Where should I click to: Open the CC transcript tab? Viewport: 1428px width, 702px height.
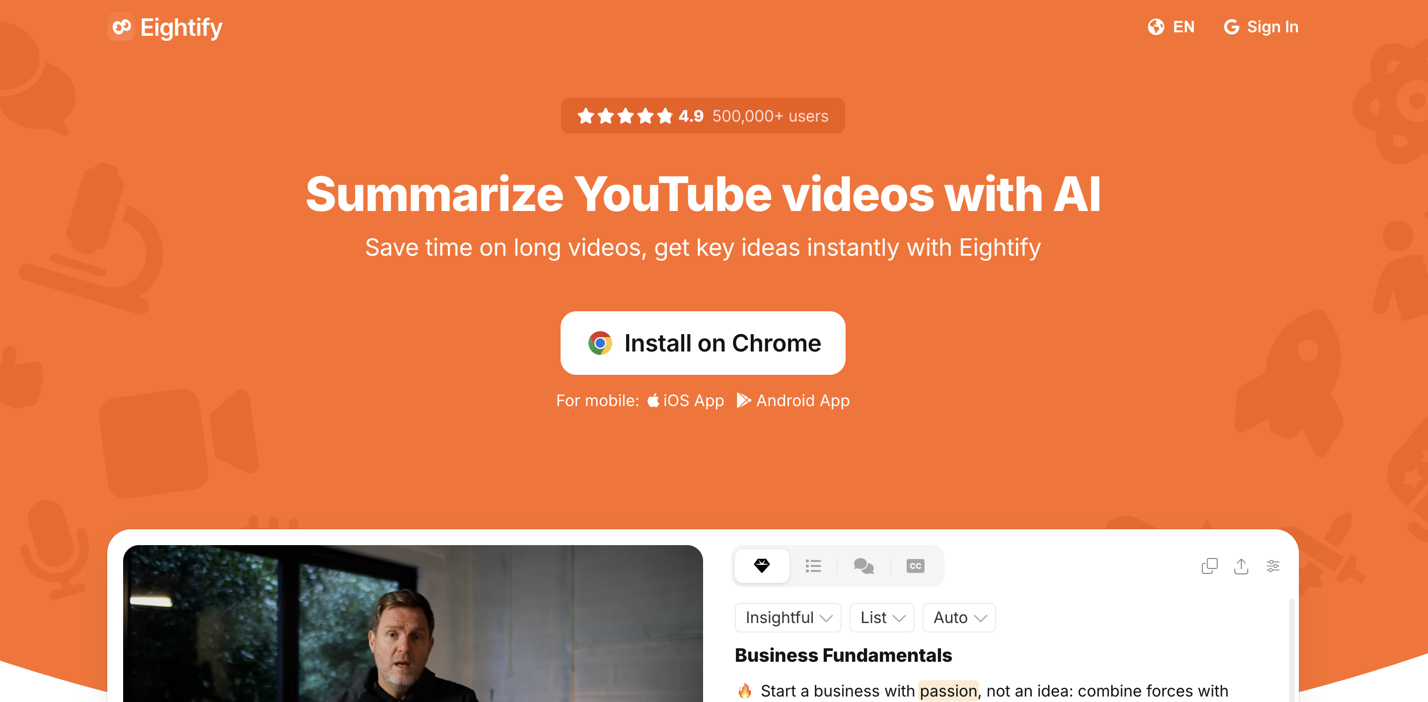915,565
